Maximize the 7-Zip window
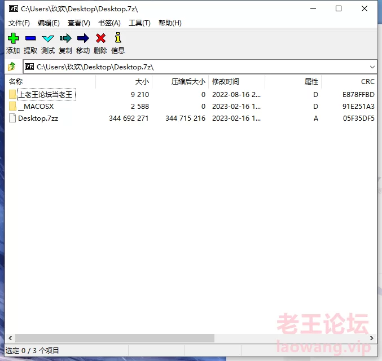382x361 pixels. click(x=339, y=9)
